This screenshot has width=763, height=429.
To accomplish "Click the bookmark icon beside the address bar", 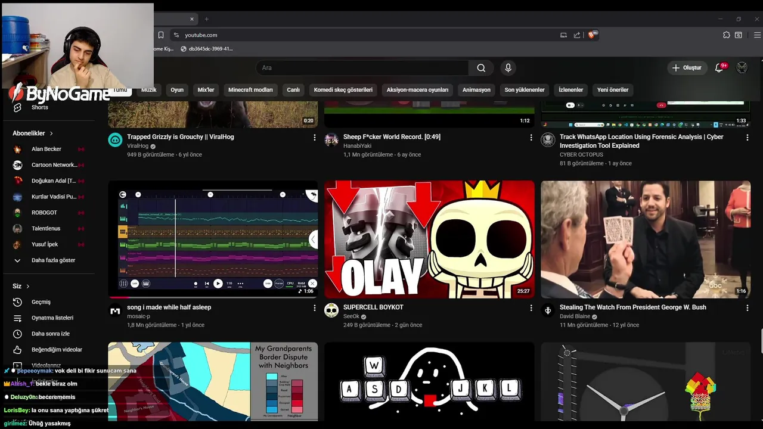I will 160,35.
